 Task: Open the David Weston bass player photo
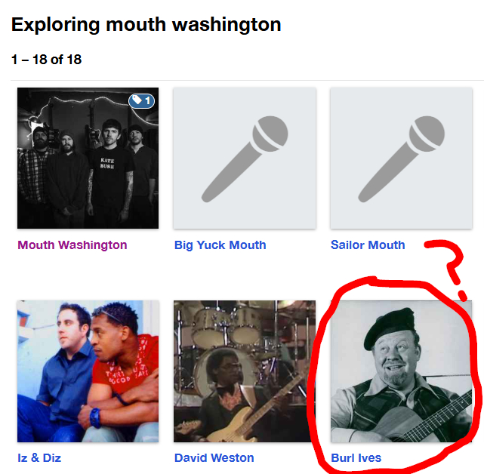[244, 371]
